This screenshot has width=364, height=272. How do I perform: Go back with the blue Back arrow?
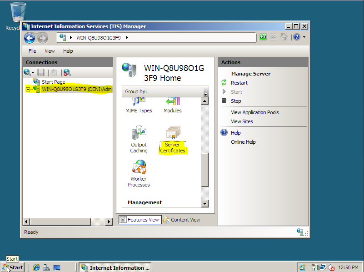coord(30,38)
